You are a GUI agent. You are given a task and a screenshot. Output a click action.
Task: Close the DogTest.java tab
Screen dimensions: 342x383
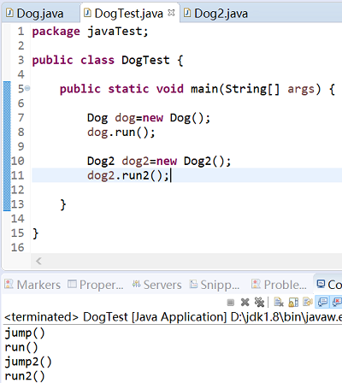(x=171, y=13)
